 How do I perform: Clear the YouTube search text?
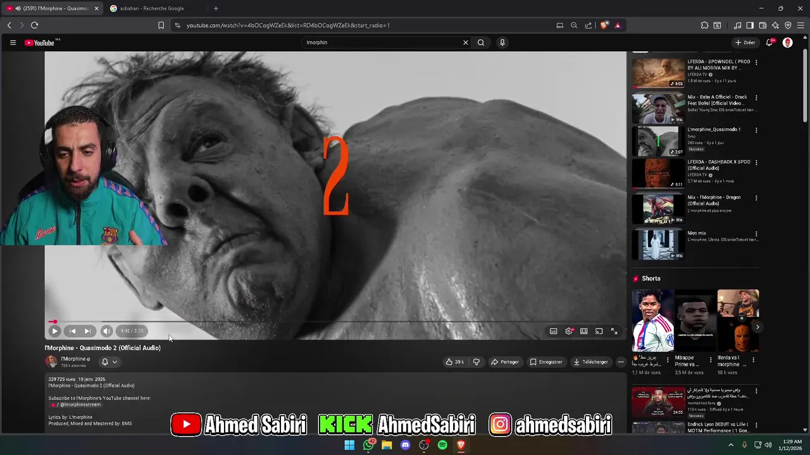coord(466,42)
